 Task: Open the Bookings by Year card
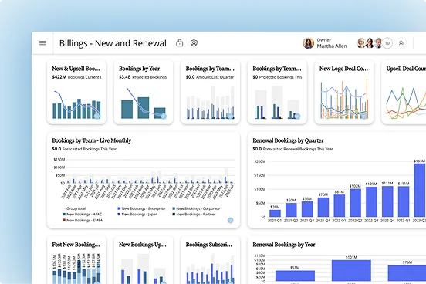point(144,92)
